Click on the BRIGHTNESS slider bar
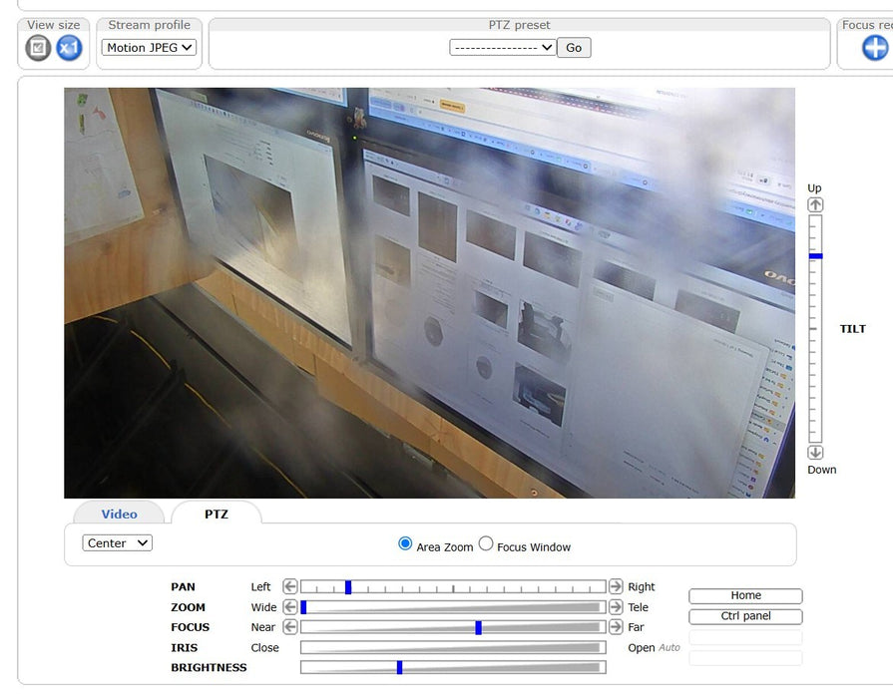 click(453, 667)
